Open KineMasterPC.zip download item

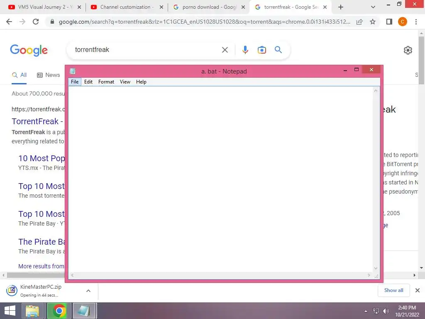point(41,290)
